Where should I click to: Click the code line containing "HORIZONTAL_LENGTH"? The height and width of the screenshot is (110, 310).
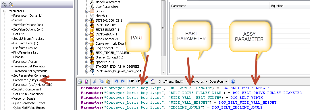pyautogui.click(x=175, y=88)
